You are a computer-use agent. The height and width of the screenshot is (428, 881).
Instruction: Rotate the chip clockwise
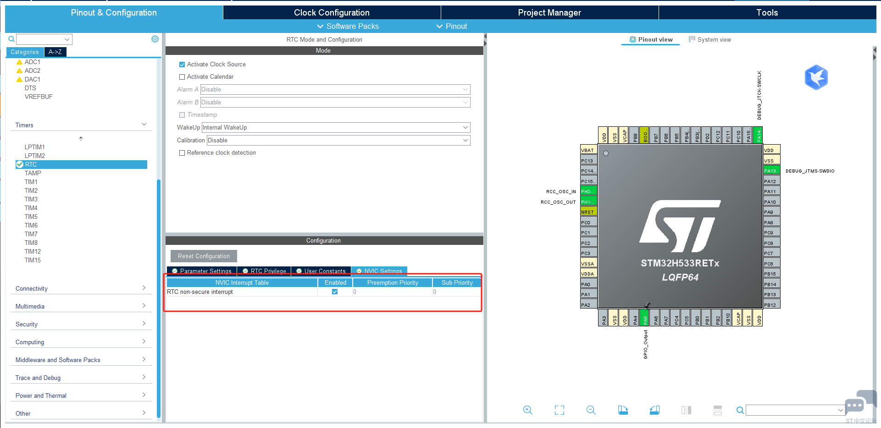(x=623, y=410)
